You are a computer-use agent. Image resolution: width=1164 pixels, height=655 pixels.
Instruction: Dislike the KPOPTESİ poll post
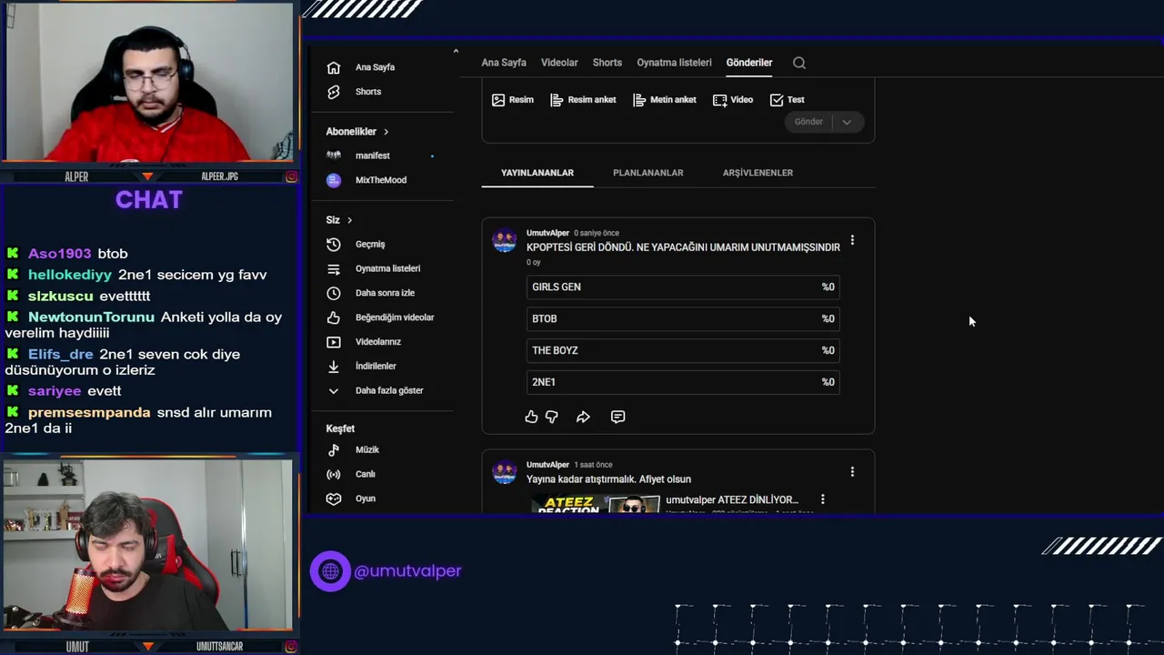pyautogui.click(x=552, y=417)
